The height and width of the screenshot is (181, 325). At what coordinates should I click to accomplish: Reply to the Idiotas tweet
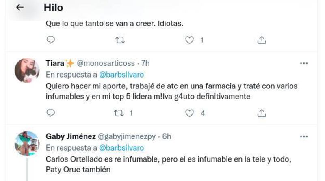(x=50, y=40)
